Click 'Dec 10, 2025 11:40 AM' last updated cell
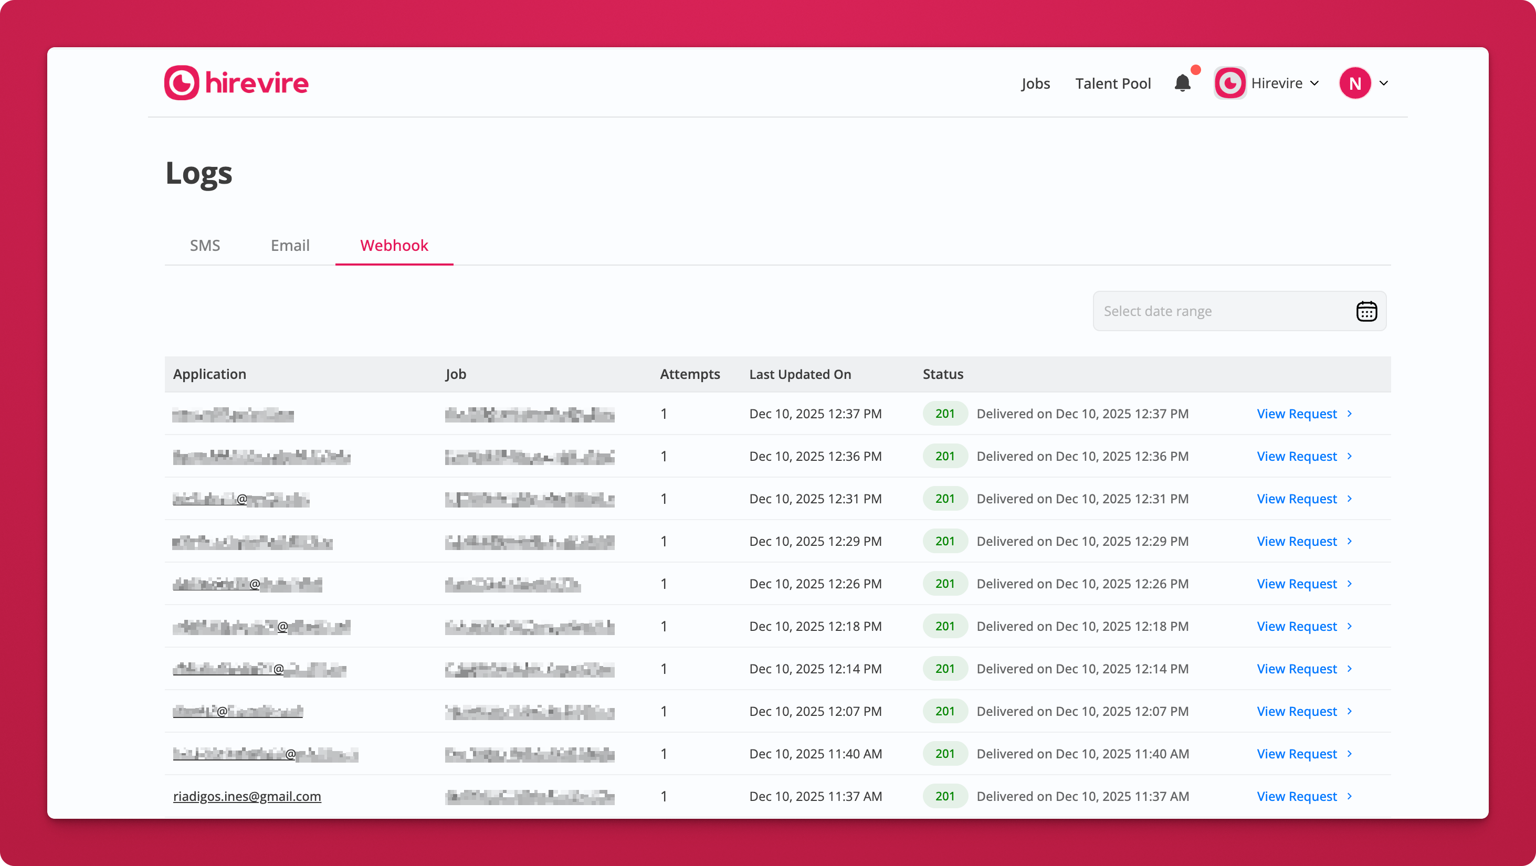This screenshot has width=1536, height=866. 816,754
